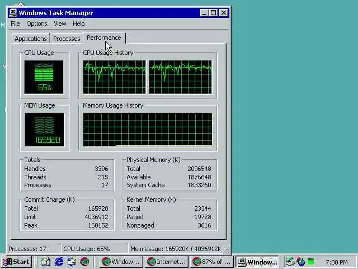Click the colorful globe tray icon
This screenshot has height=269, width=358.
(x=301, y=262)
